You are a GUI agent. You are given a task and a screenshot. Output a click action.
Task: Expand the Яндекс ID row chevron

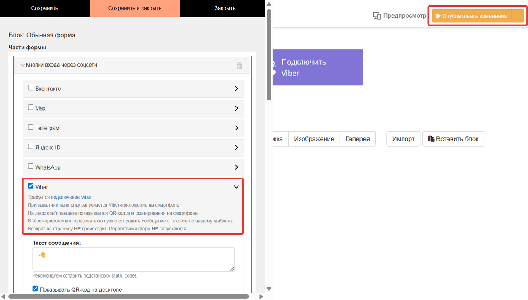(236, 148)
